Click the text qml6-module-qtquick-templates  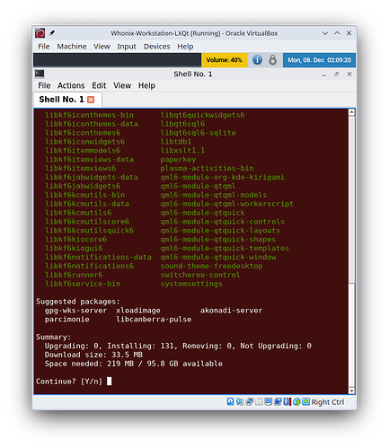pos(225,248)
